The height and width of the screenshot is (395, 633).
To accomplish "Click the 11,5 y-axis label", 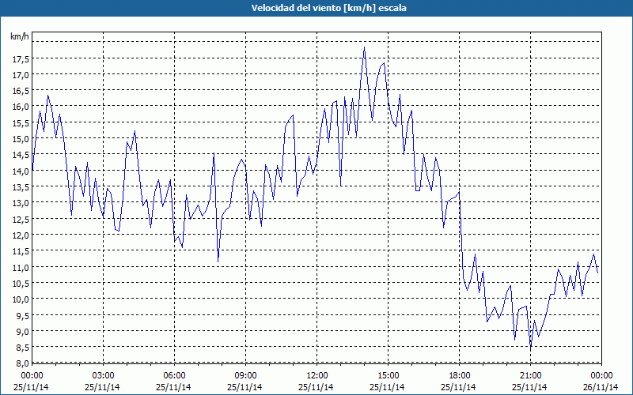I will coord(21,251).
